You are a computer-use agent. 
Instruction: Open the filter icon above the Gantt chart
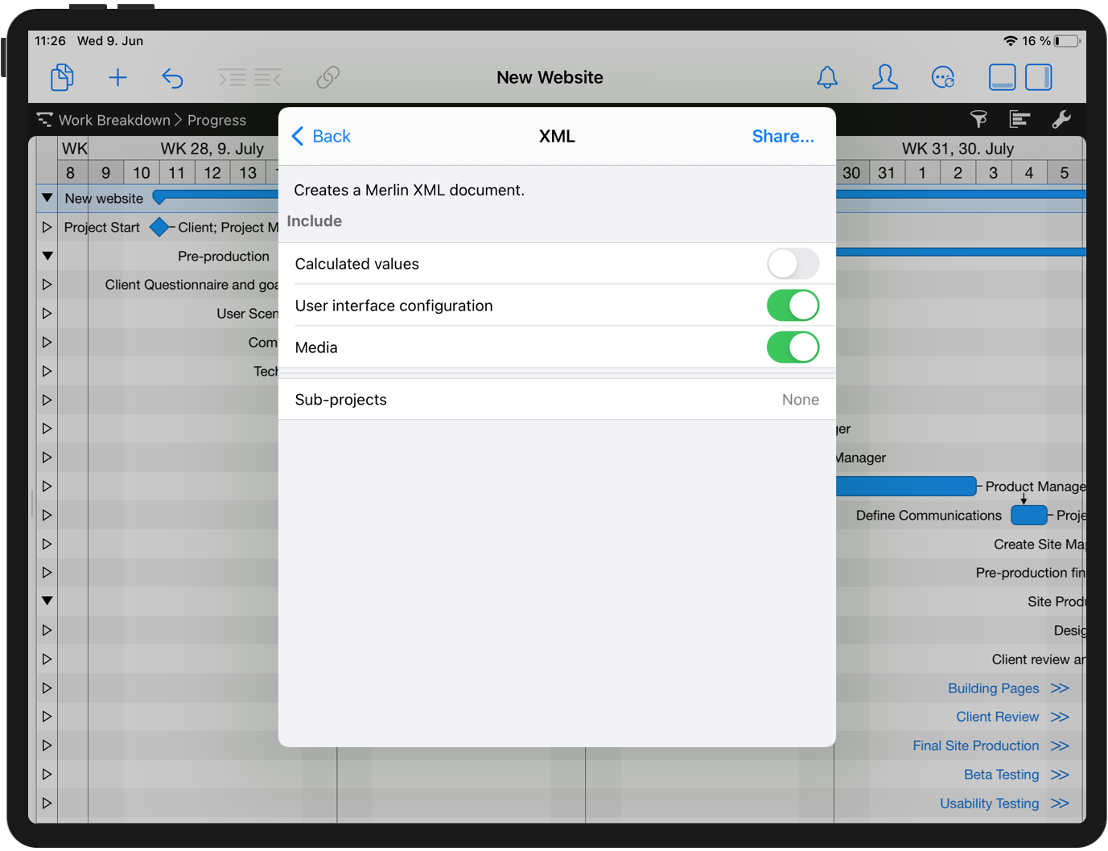tap(978, 119)
